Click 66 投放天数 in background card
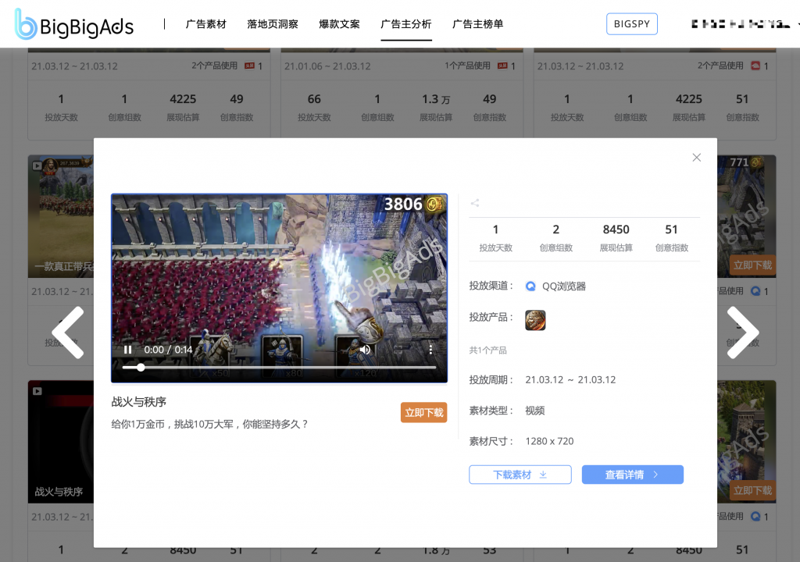The image size is (800, 562). pos(314,99)
